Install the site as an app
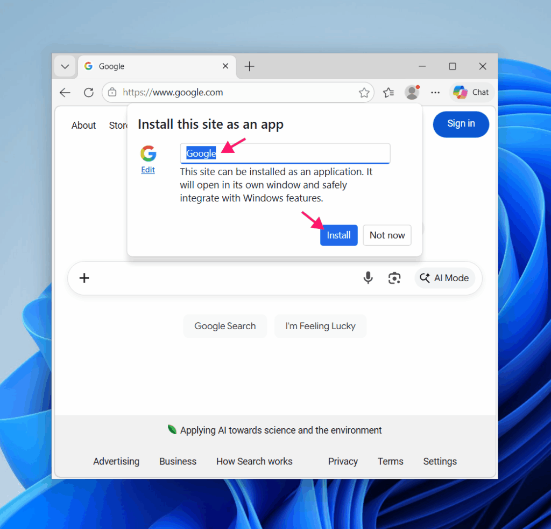Viewport: 551px width, 529px height. click(339, 235)
